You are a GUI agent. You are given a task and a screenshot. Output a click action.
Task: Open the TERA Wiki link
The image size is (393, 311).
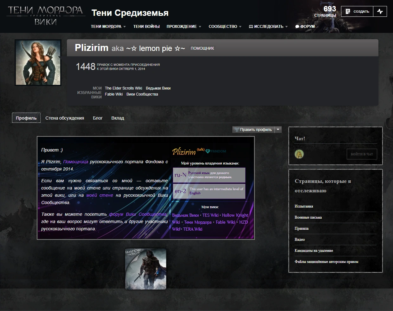click(193, 229)
